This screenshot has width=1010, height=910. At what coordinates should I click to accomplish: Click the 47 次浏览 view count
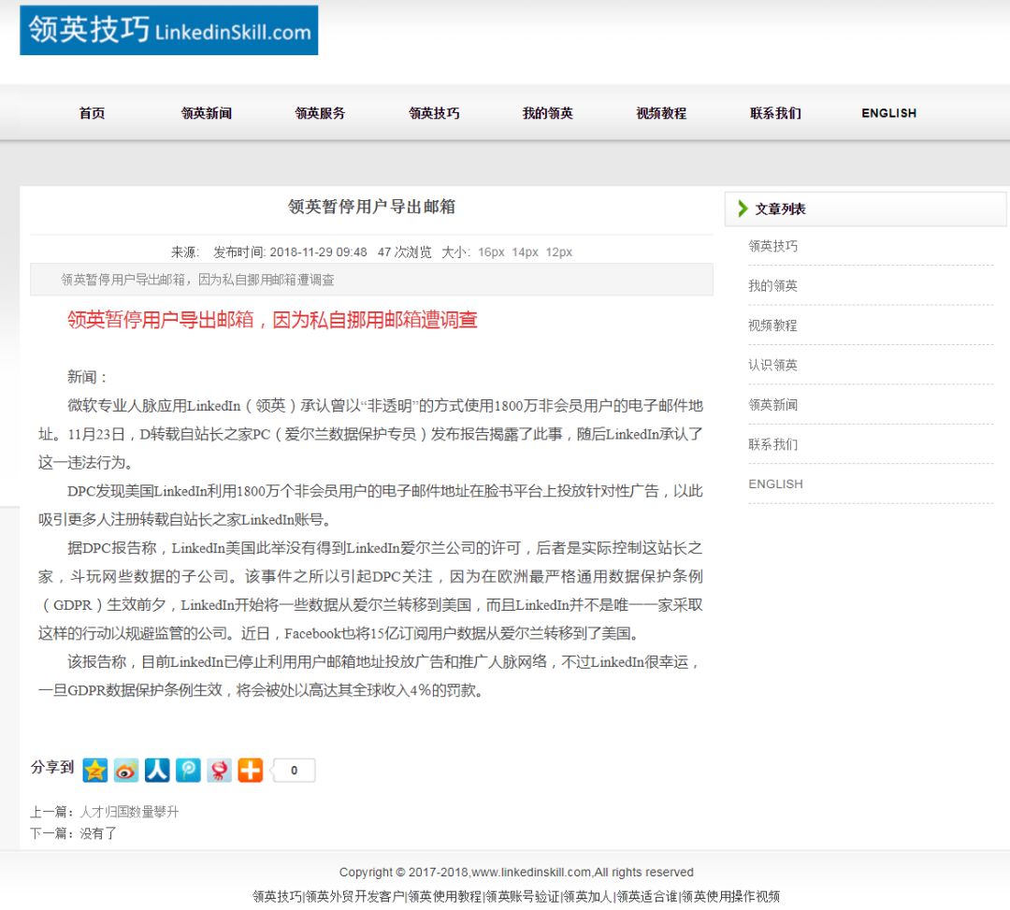click(405, 253)
